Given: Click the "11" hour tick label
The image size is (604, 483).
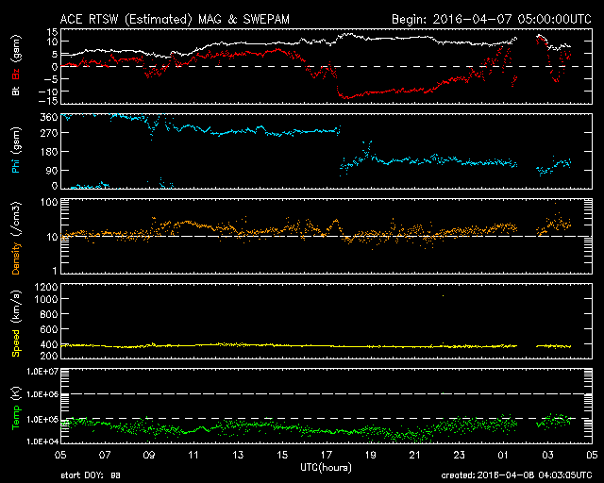Looking at the screenshot, I should point(193,455).
